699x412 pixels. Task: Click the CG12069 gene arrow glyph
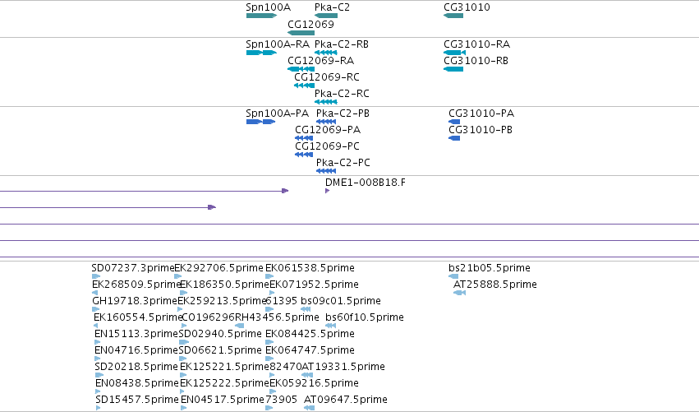[301, 33]
